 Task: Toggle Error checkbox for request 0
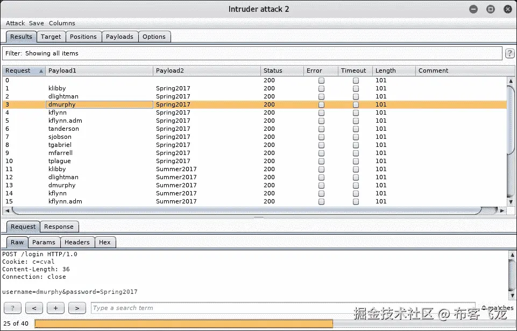click(322, 81)
